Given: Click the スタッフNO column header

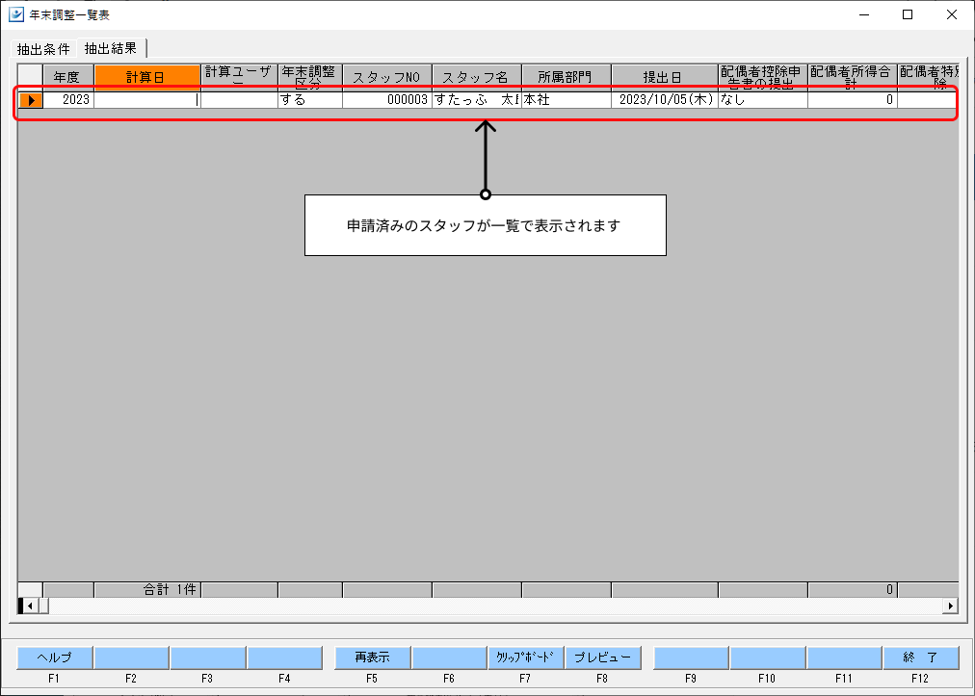Looking at the screenshot, I should click(387, 77).
